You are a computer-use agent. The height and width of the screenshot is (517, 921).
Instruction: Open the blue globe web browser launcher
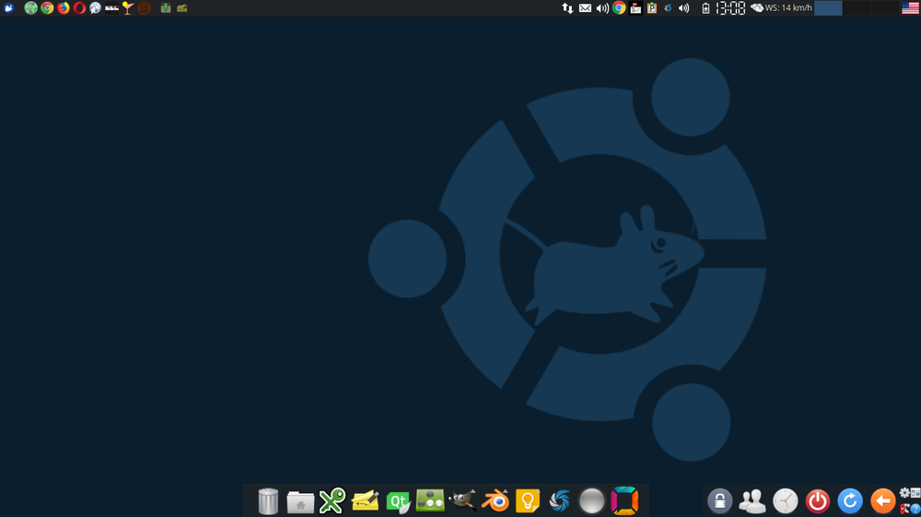95,8
